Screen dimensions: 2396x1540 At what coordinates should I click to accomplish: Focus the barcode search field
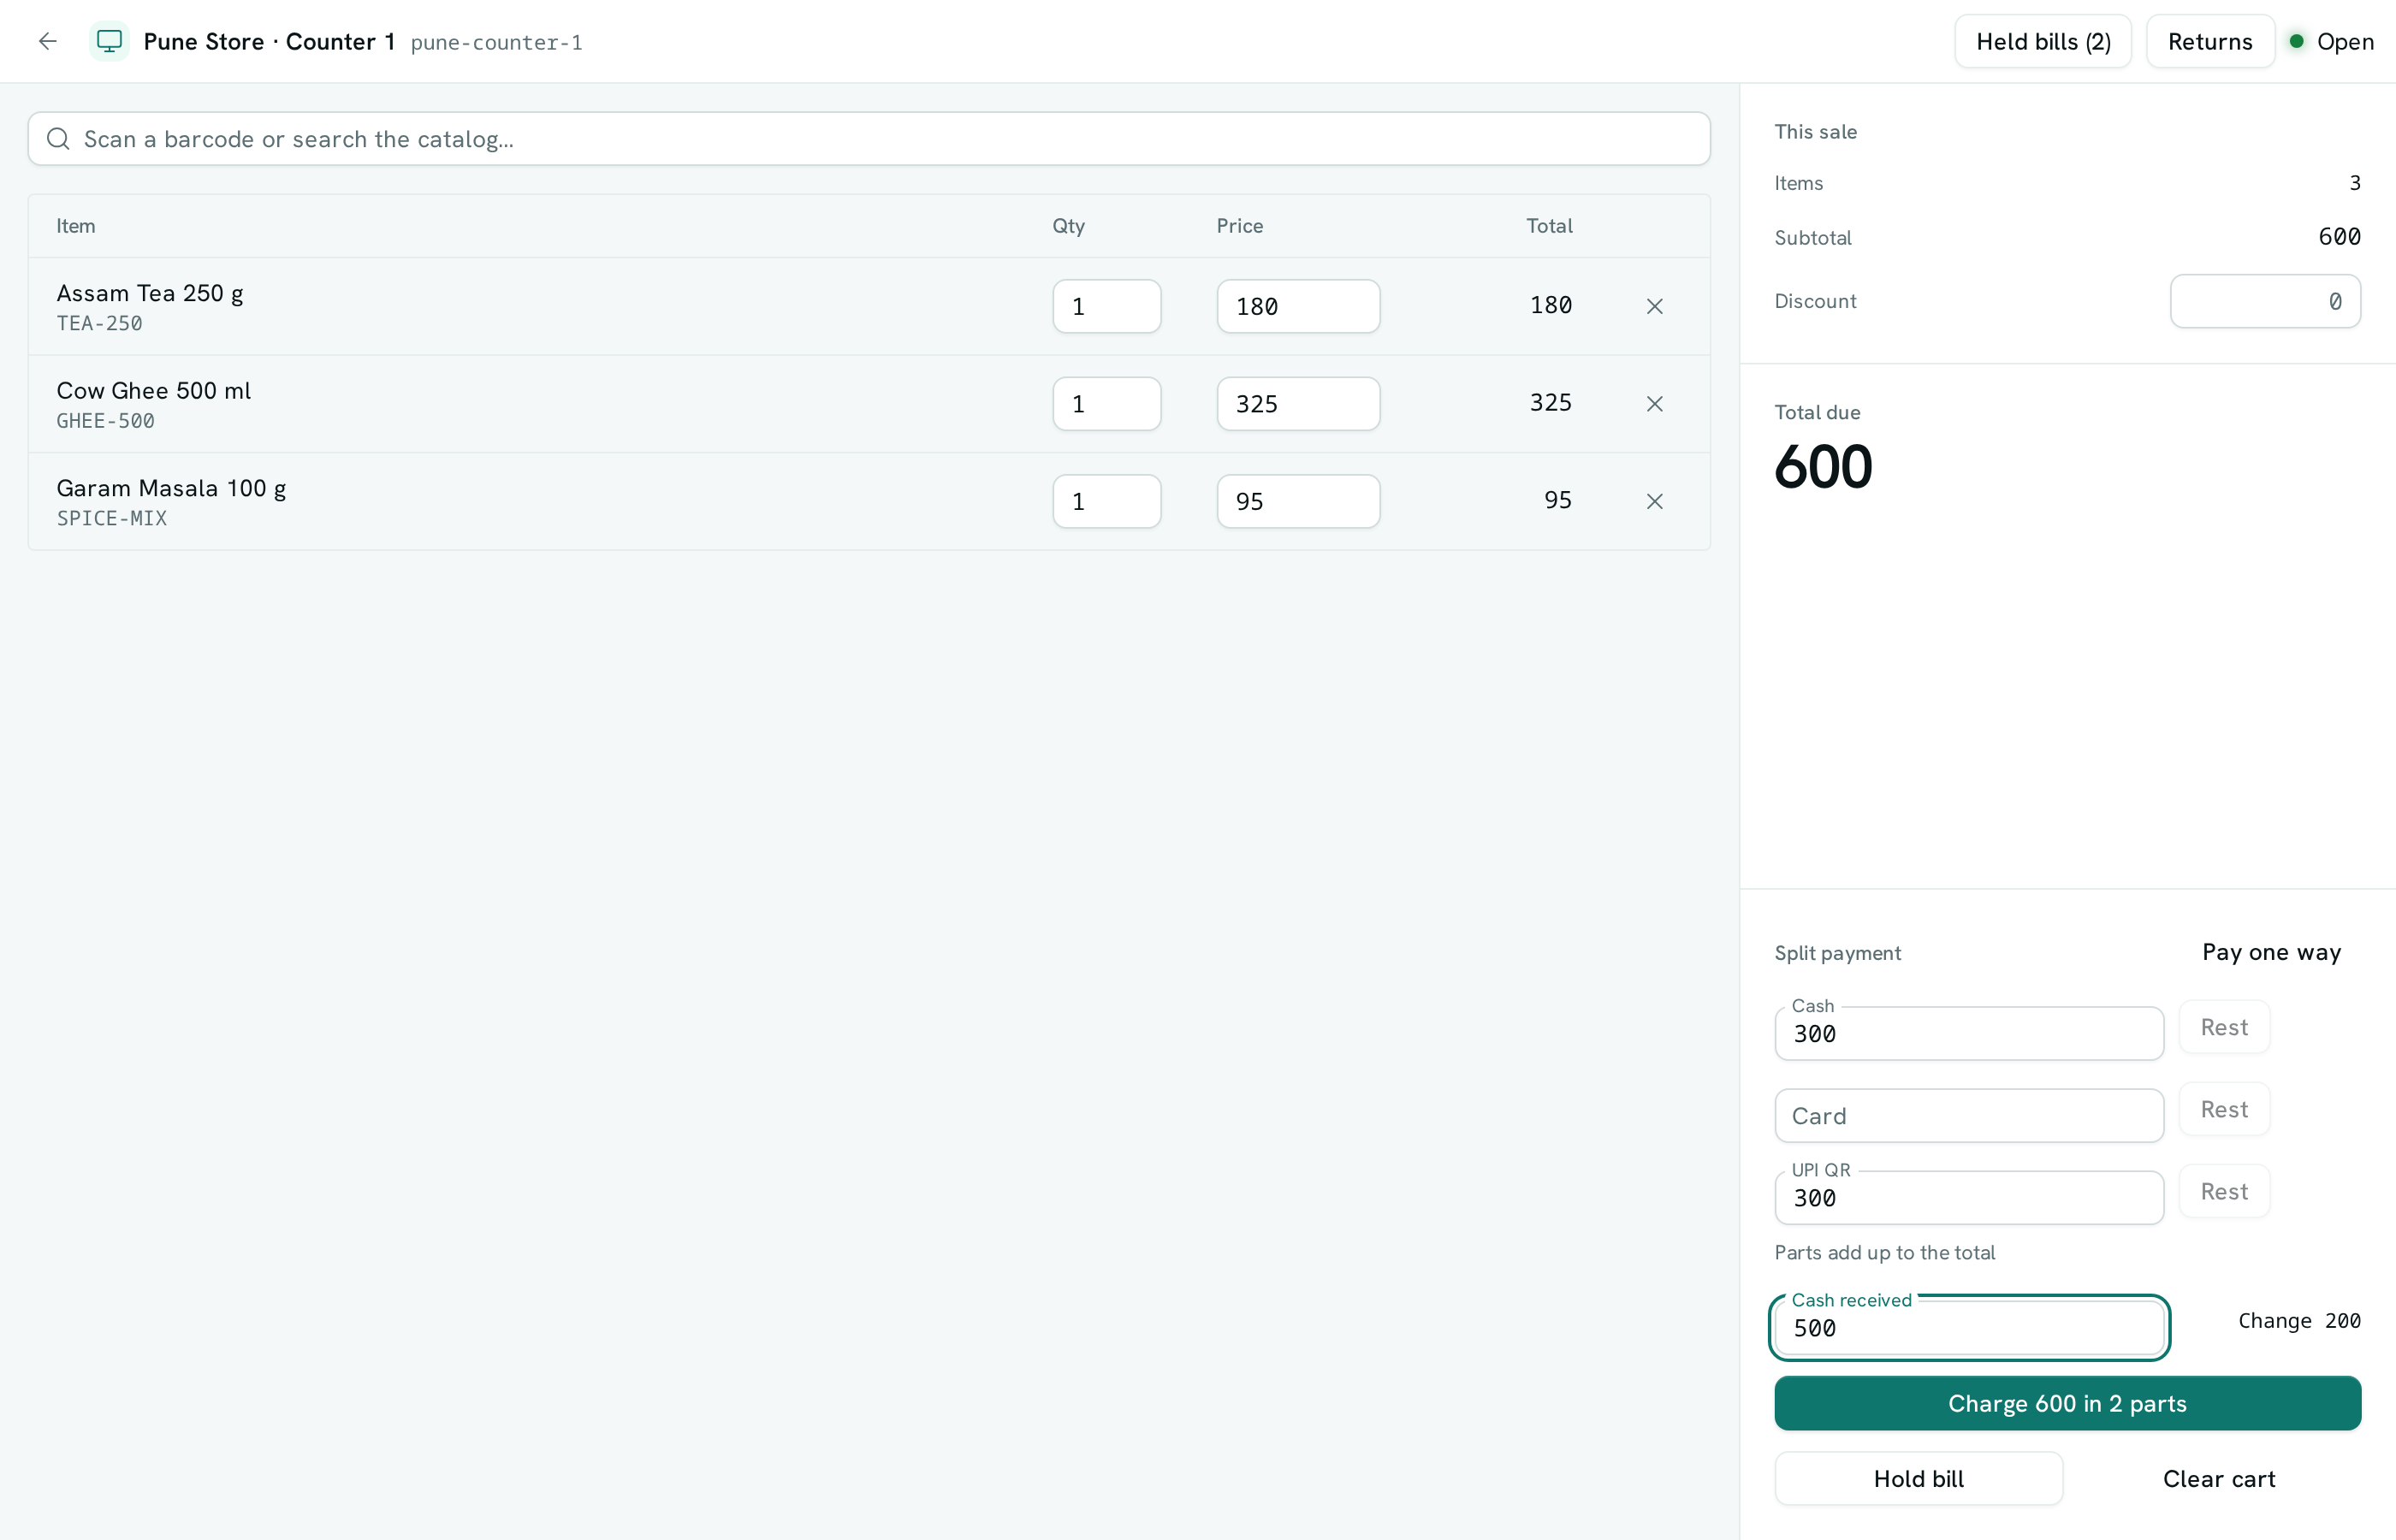868,139
